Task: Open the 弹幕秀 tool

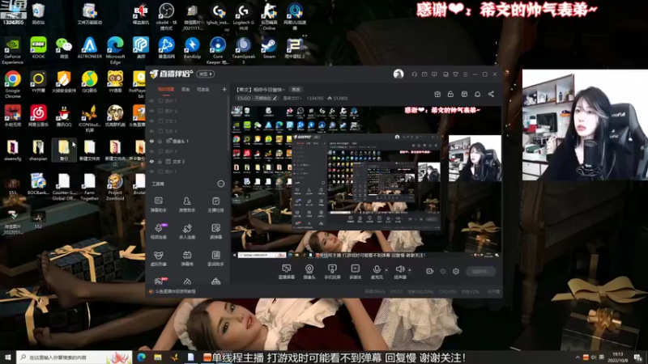Action: [x=187, y=258]
